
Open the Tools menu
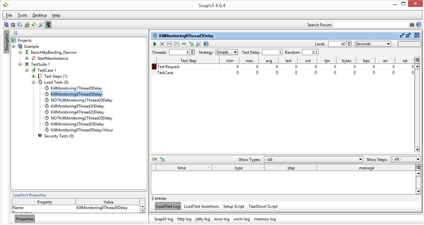(22, 15)
